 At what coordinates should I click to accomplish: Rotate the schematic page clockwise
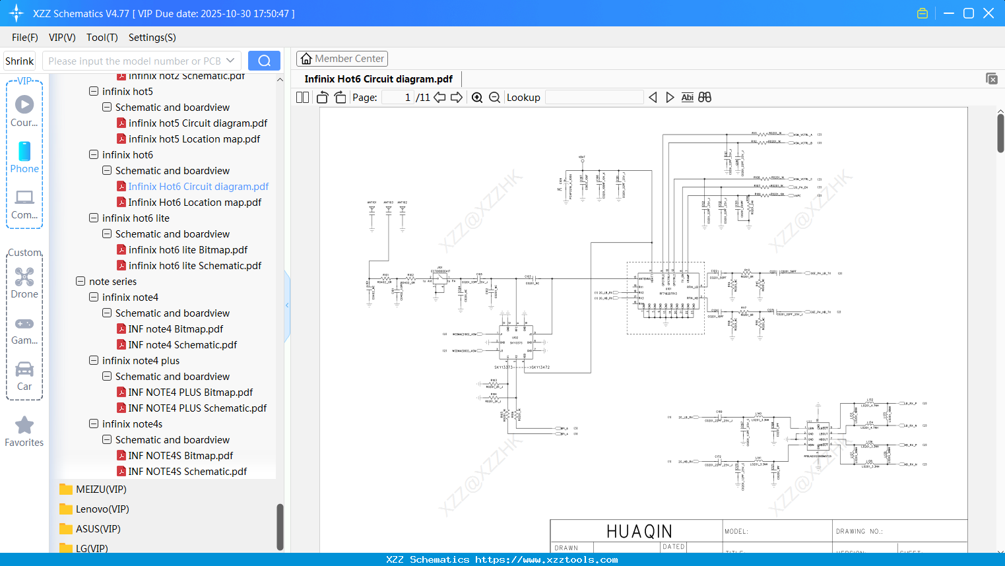pos(339,97)
